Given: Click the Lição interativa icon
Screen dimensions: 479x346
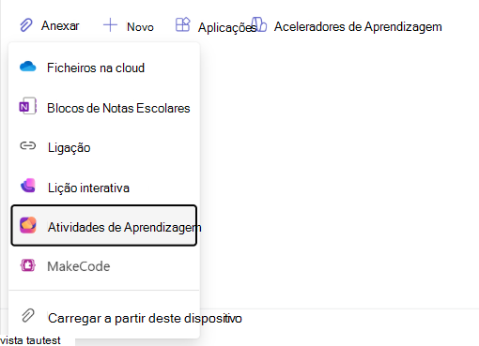Looking at the screenshot, I should click(28, 186).
